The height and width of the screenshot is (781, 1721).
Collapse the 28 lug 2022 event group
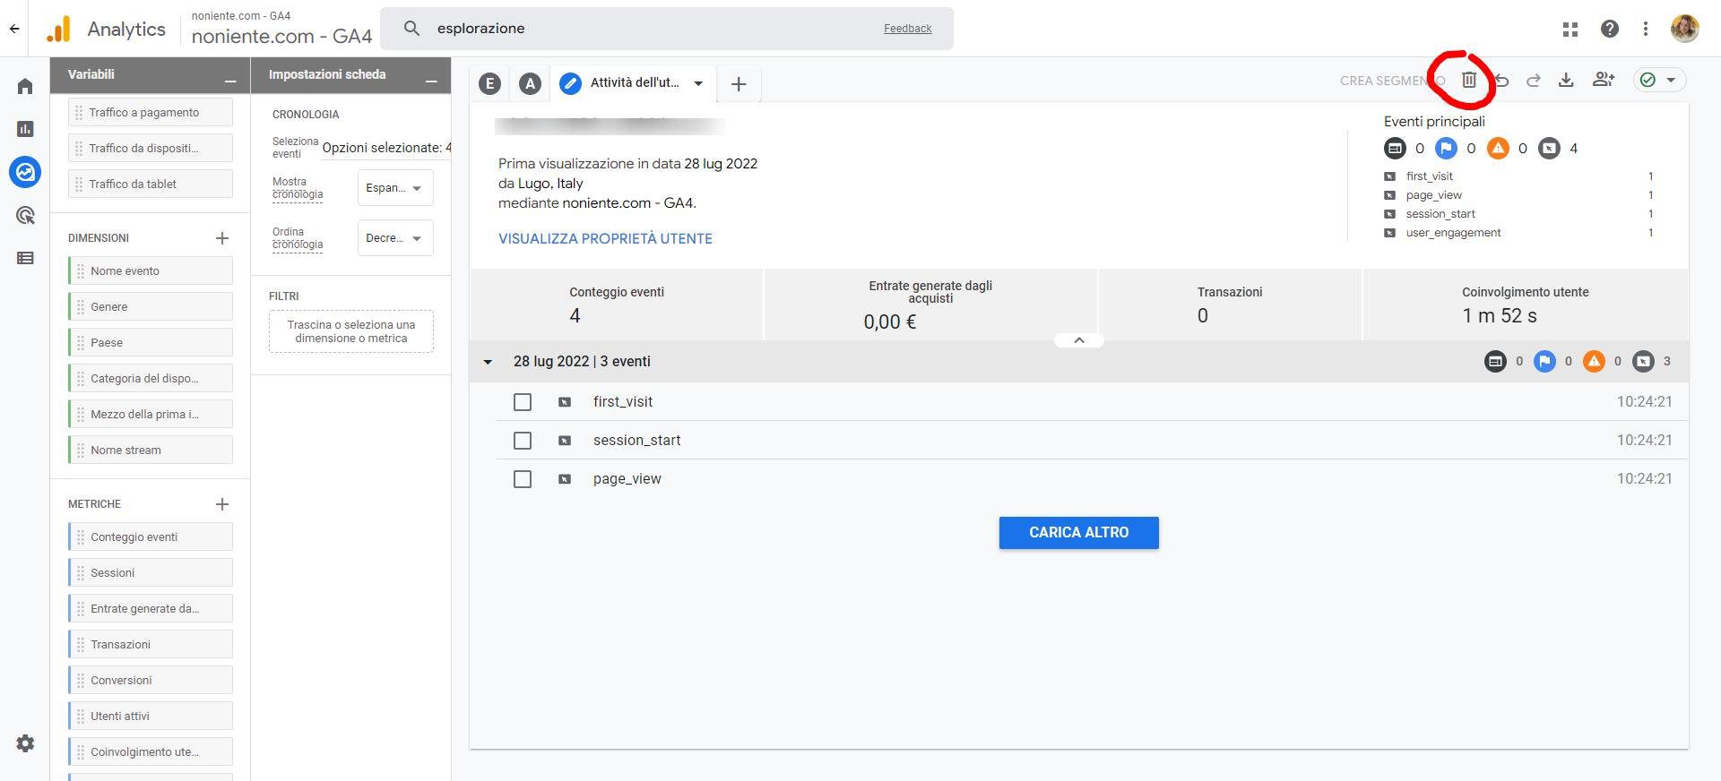(488, 362)
